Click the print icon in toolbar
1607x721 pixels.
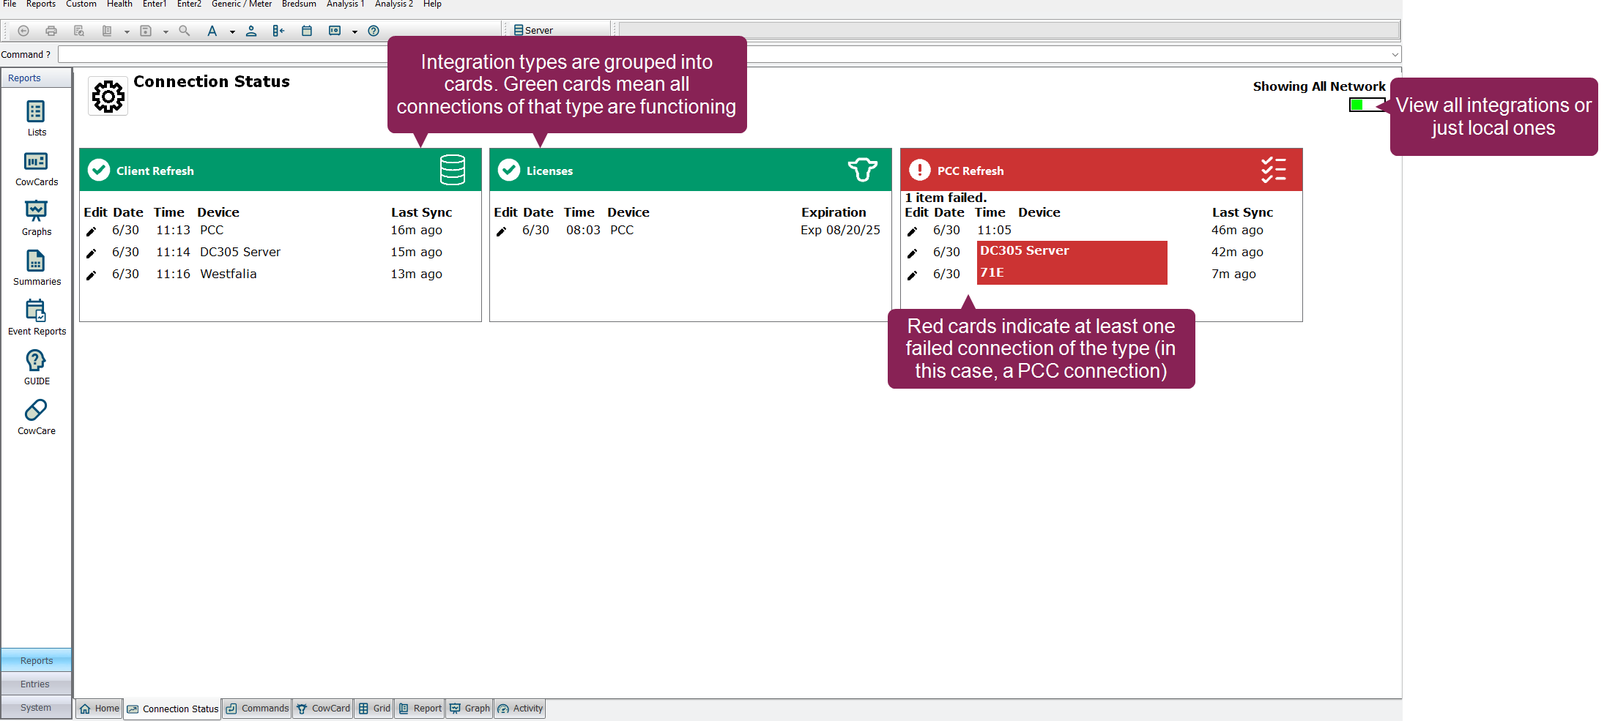tap(51, 31)
